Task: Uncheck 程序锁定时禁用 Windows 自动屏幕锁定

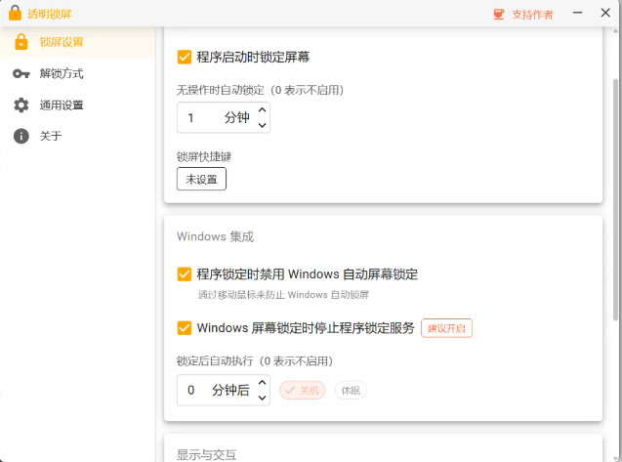Action: pos(185,273)
